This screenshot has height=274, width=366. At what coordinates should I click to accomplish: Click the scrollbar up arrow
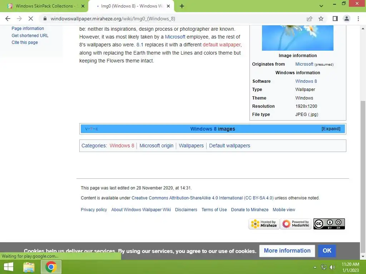363,29
